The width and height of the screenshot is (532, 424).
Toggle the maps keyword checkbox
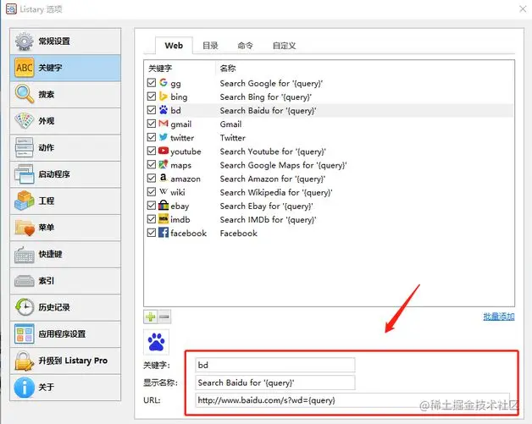pos(152,165)
